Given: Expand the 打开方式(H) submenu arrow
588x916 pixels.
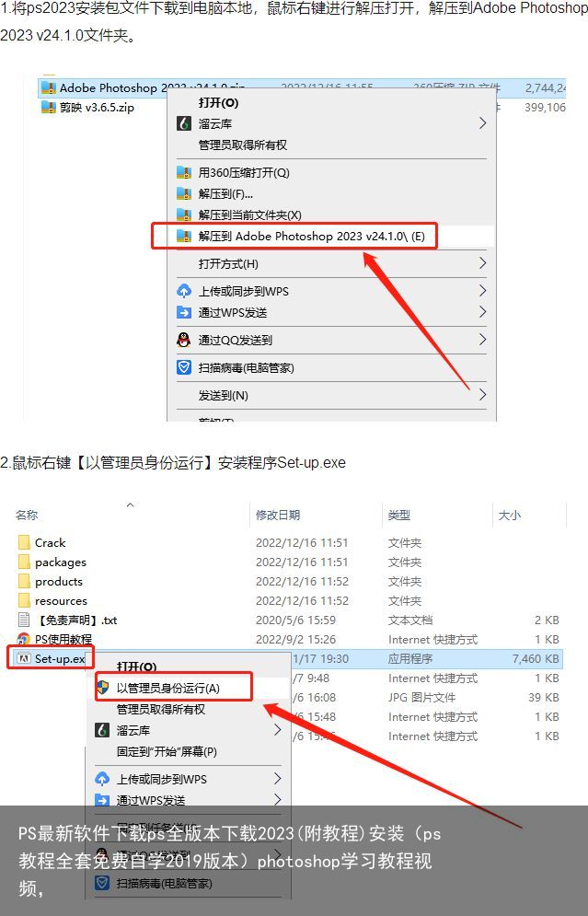Looking at the screenshot, I should [x=482, y=263].
